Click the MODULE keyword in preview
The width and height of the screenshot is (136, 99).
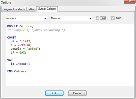(x=12, y=26)
